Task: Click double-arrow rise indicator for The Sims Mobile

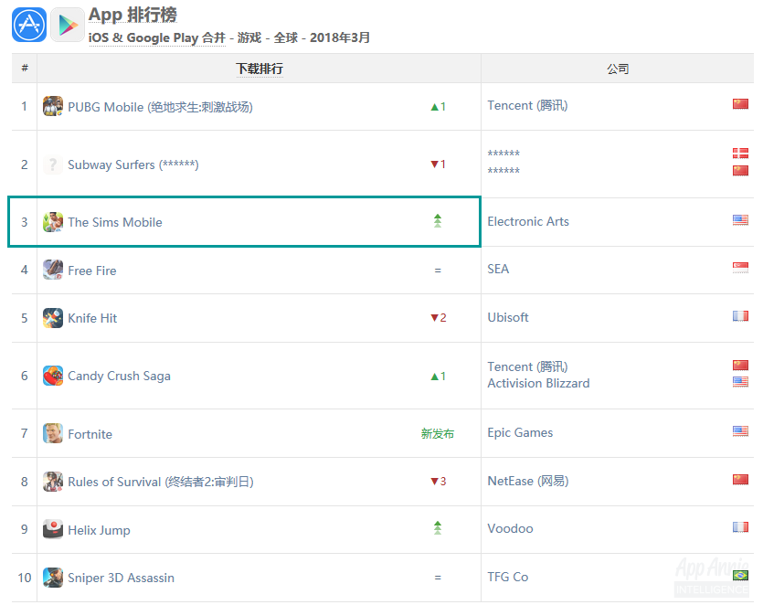Action: click(438, 221)
